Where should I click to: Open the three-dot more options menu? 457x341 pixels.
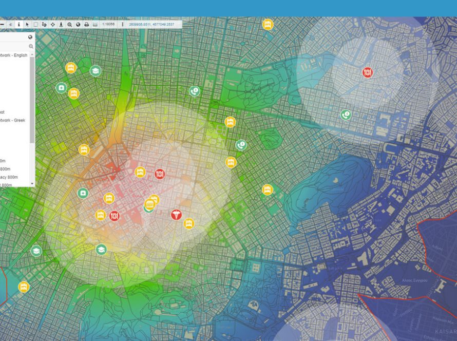[122, 25]
